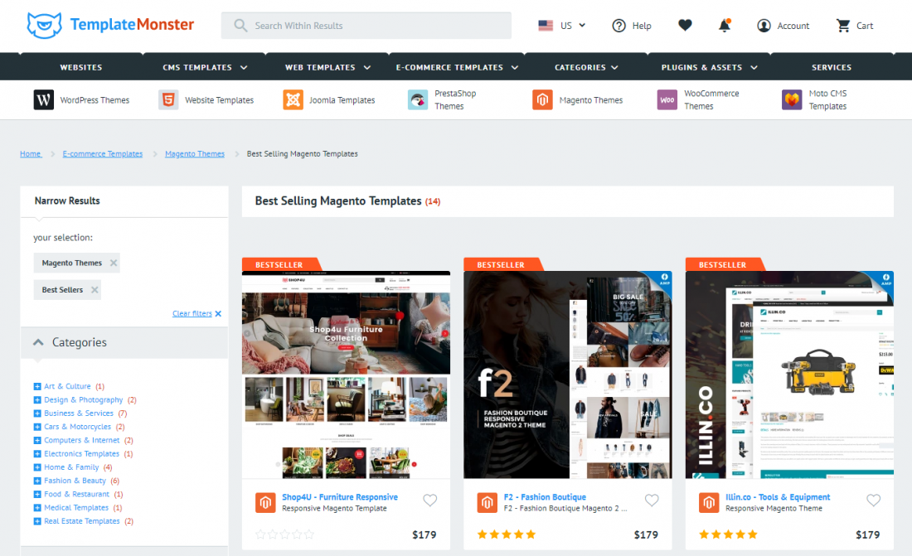Add Shop4U Furniture template to favorites
The width and height of the screenshot is (912, 556).
click(429, 500)
